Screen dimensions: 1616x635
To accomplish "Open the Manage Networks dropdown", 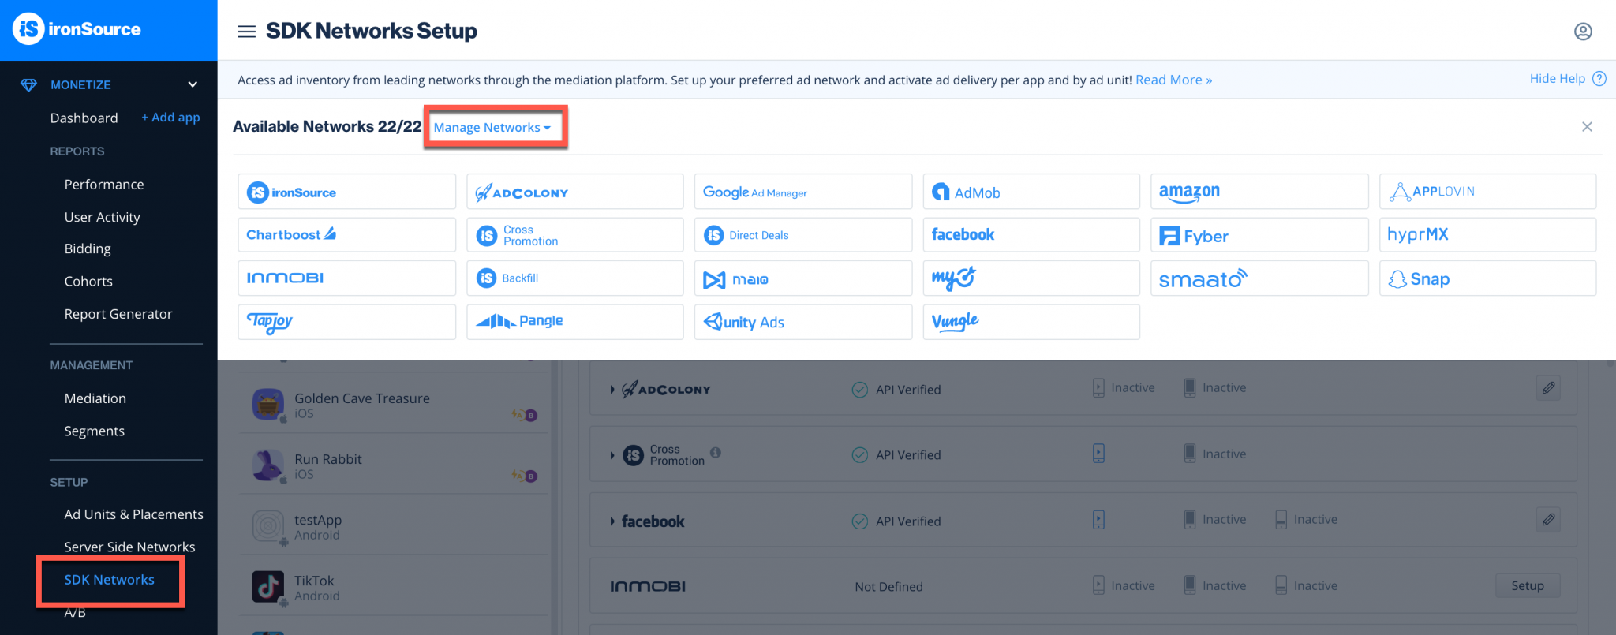I will coord(492,128).
